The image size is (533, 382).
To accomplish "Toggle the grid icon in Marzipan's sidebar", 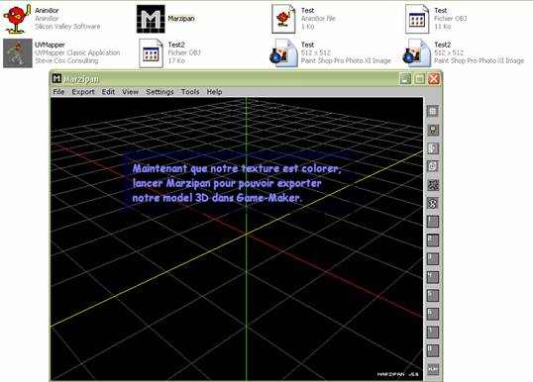I will point(433,112).
